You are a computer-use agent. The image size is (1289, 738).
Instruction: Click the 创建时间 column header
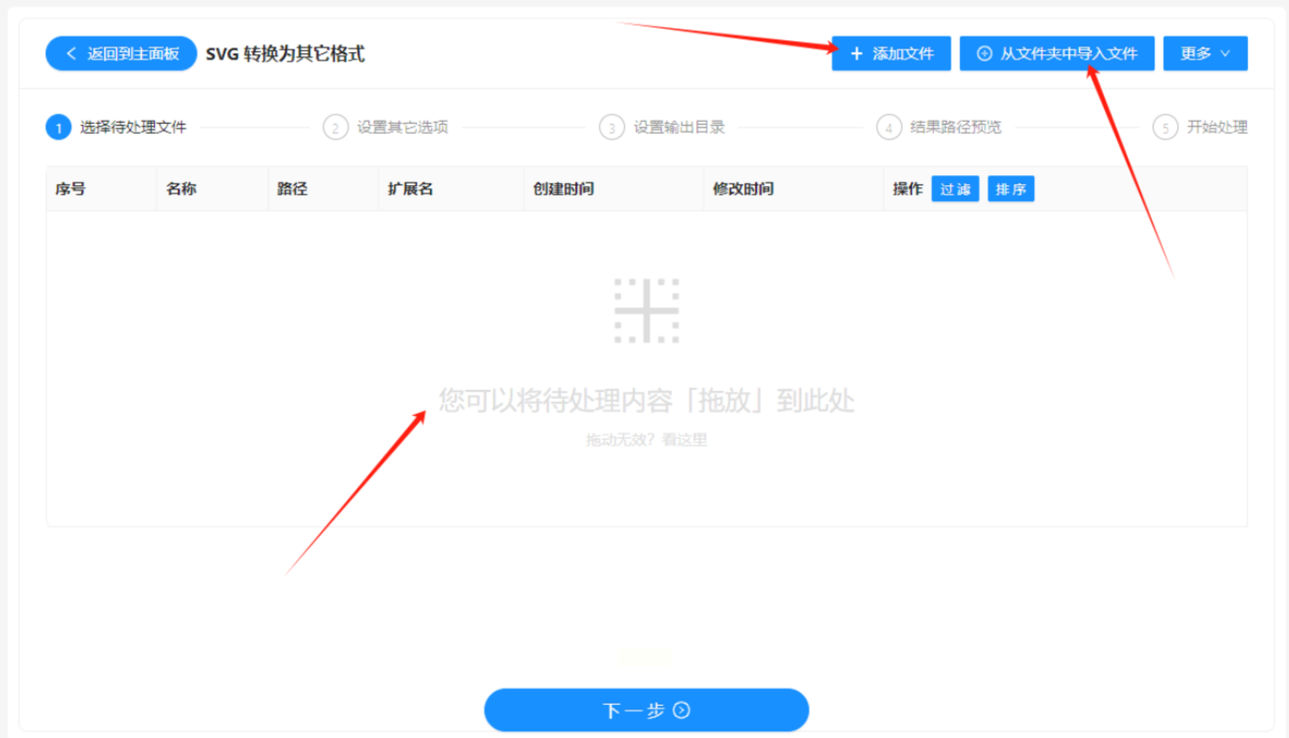tap(563, 189)
